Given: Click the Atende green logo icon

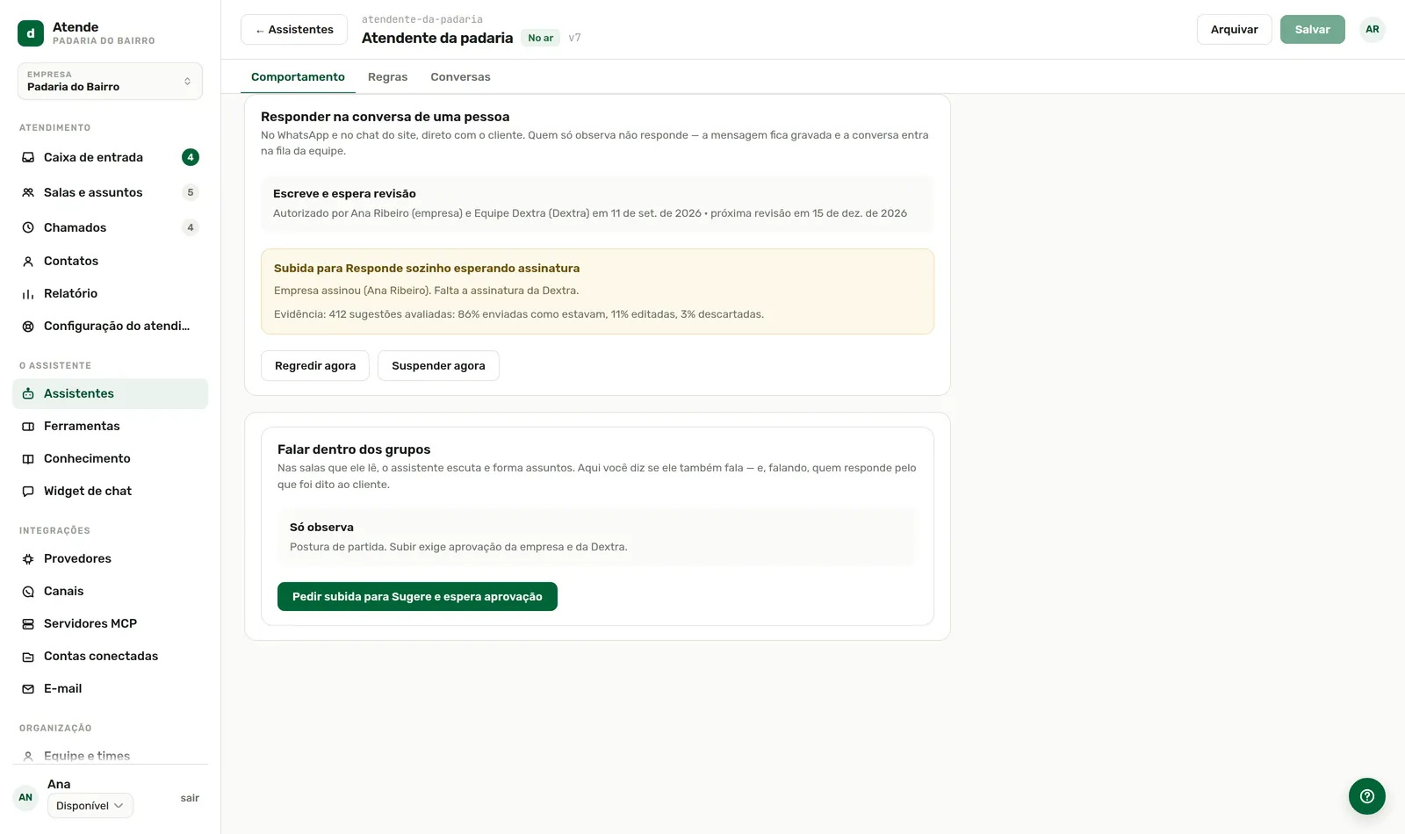Looking at the screenshot, I should [x=31, y=33].
